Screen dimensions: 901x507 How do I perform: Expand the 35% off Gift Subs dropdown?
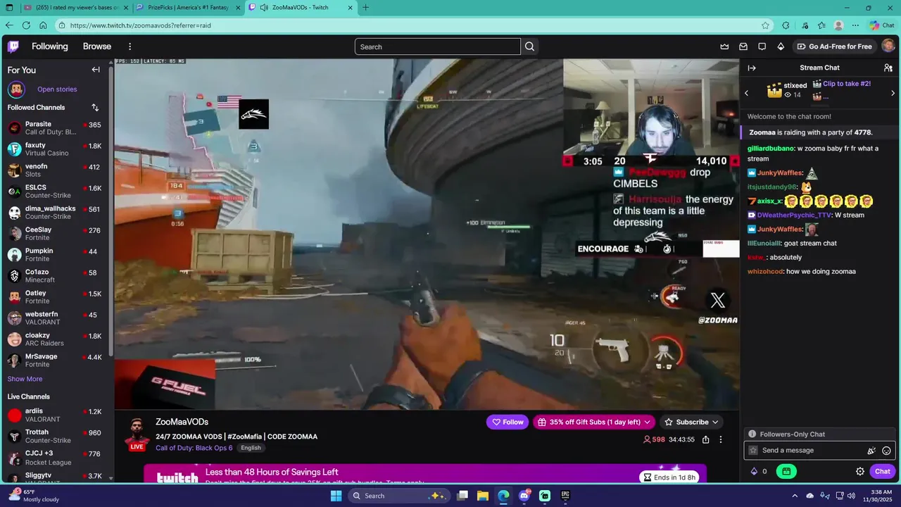tap(595, 422)
